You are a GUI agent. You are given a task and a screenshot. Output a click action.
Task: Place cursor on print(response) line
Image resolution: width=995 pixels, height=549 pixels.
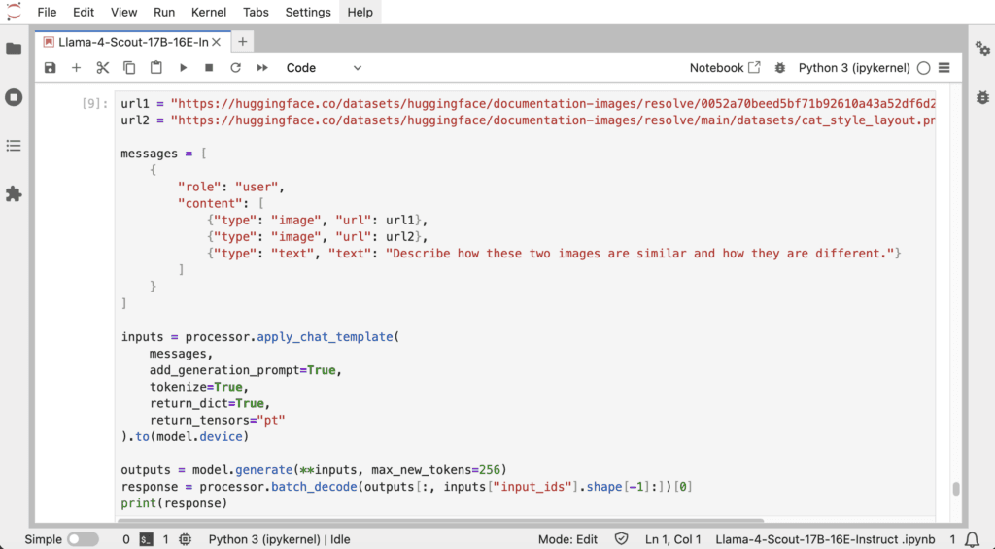coord(174,503)
